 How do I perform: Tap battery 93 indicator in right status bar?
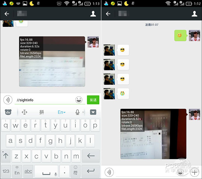pyautogui.click(x=189, y=4)
